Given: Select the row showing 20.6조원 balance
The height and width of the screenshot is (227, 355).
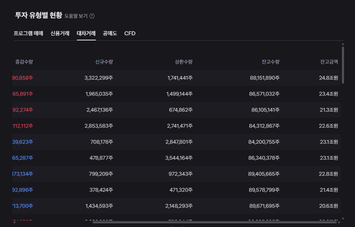Looking at the screenshot, I should pos(177,206).
